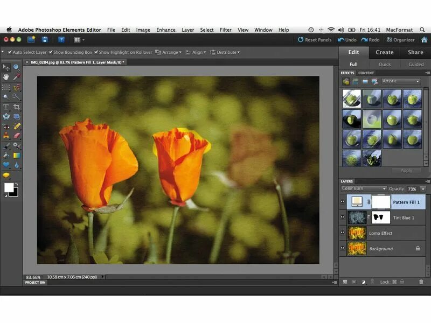Screen dimensions: 431x323
Task: Click the Opacity 73% value field
Action: tap(412, 189)
